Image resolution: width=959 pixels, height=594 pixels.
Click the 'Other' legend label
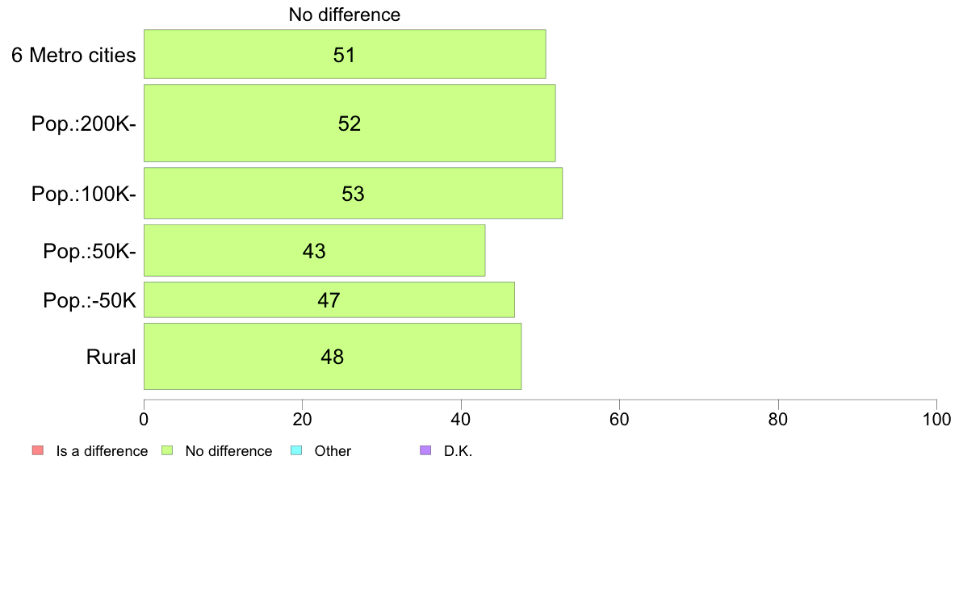333,451
